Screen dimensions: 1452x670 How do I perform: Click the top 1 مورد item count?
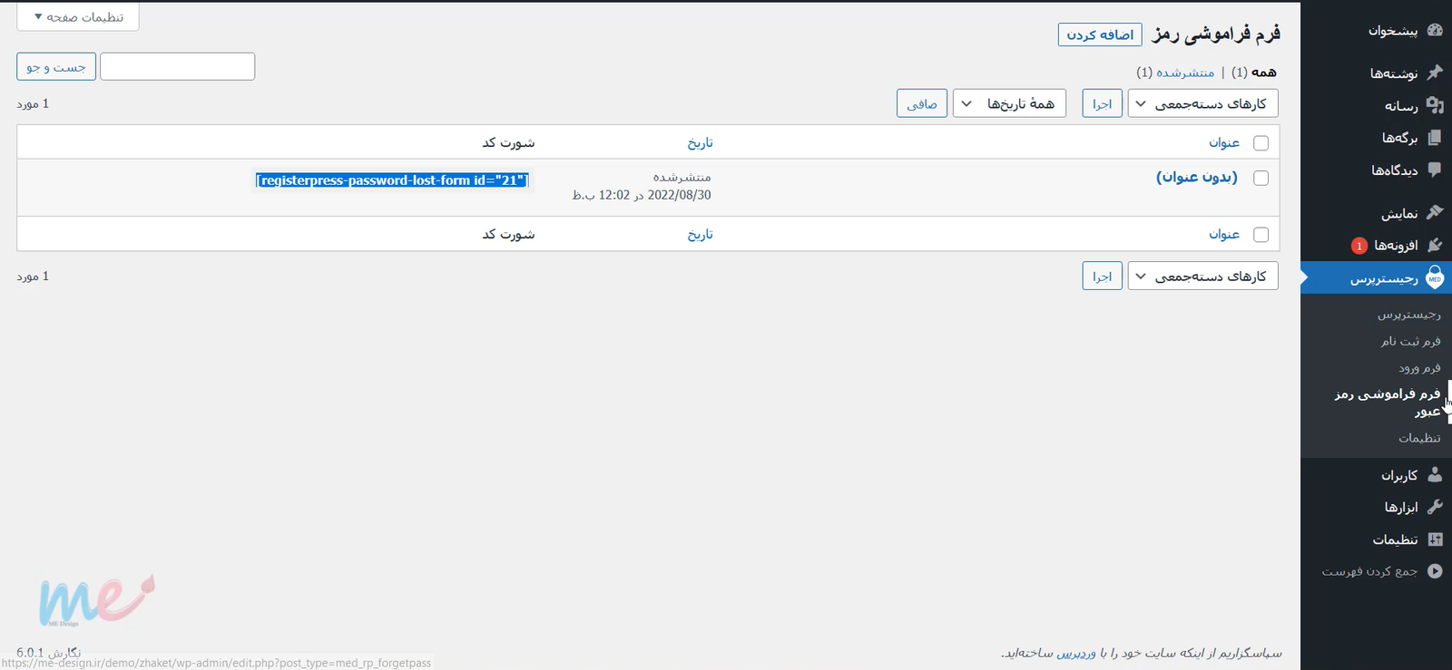click(x=33, y=103)
